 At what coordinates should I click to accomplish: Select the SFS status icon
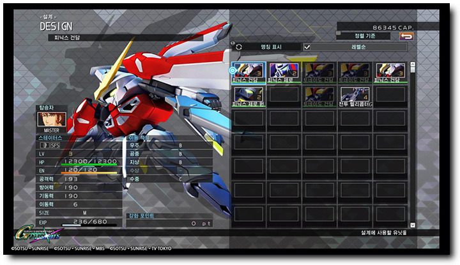tap(55, 146)
